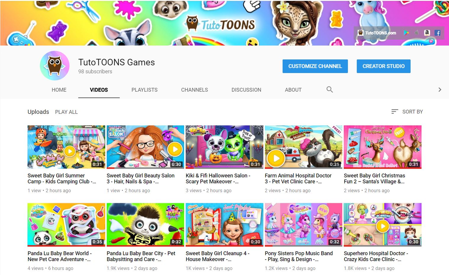
Task: Open the DISCUSSION tab
Action: 246,90
